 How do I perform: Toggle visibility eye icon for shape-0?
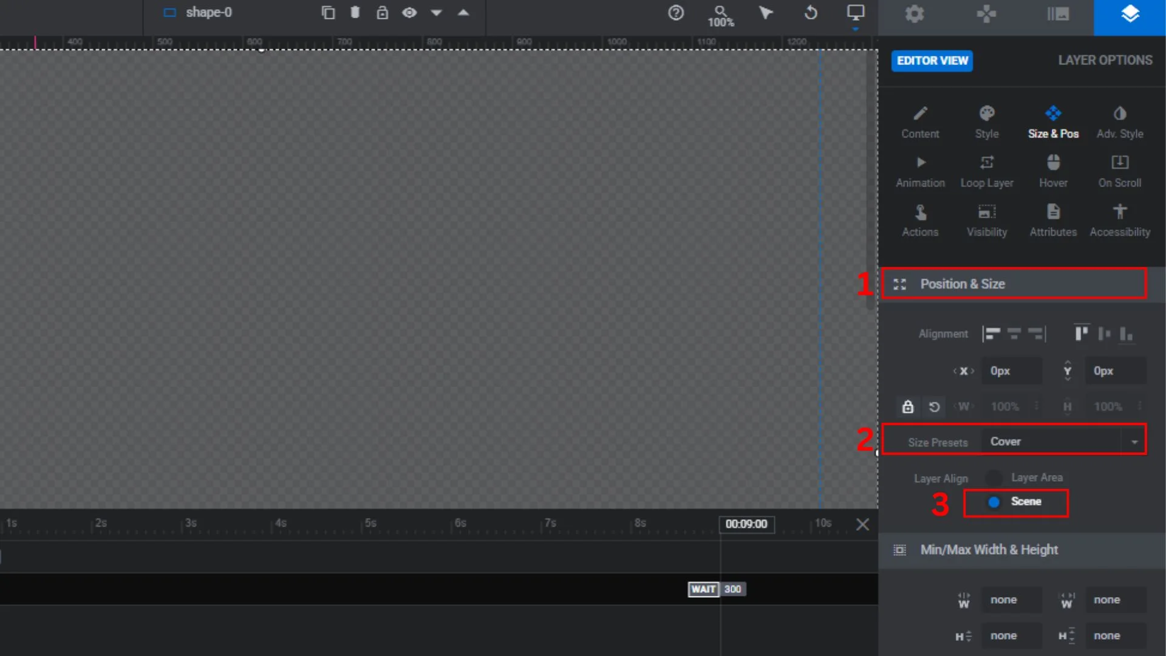tap(409, 13)
